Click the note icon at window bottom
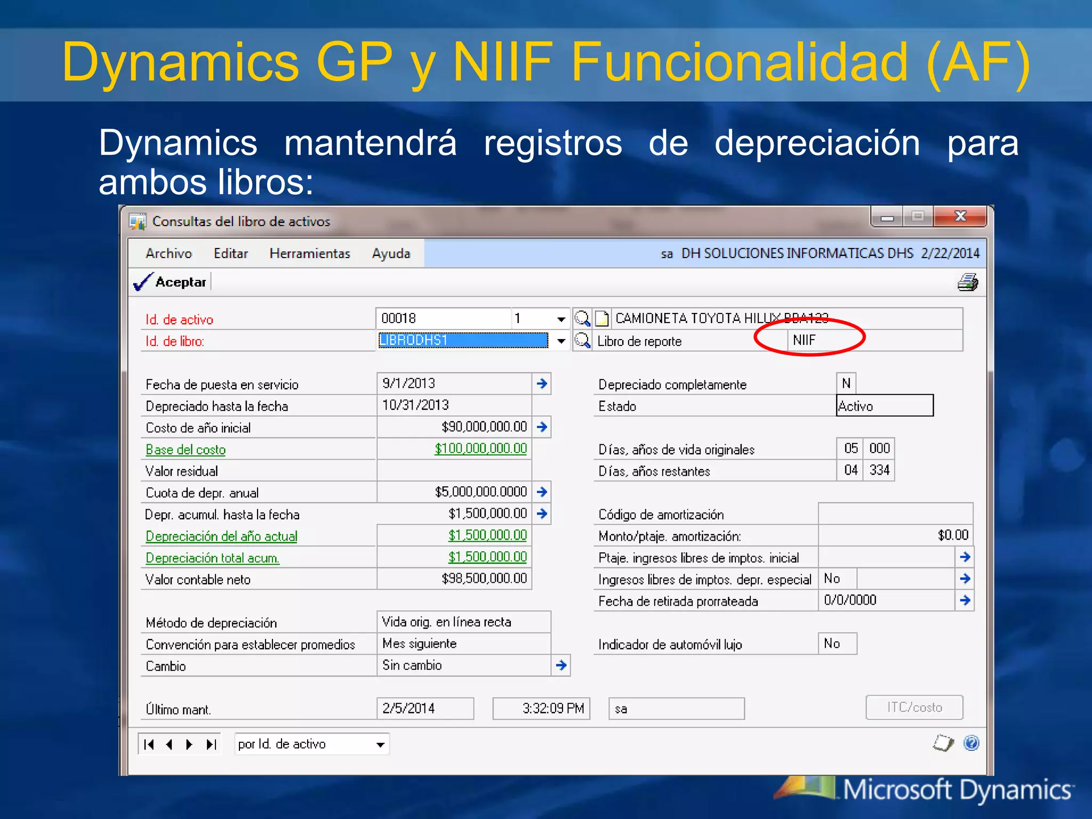Image resolution: width=1092 pixels, height=819 pixels. pyautogui.click(x=943, y=743)
